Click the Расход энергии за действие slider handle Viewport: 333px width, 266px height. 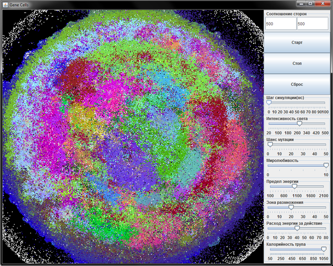coord(297,228)
